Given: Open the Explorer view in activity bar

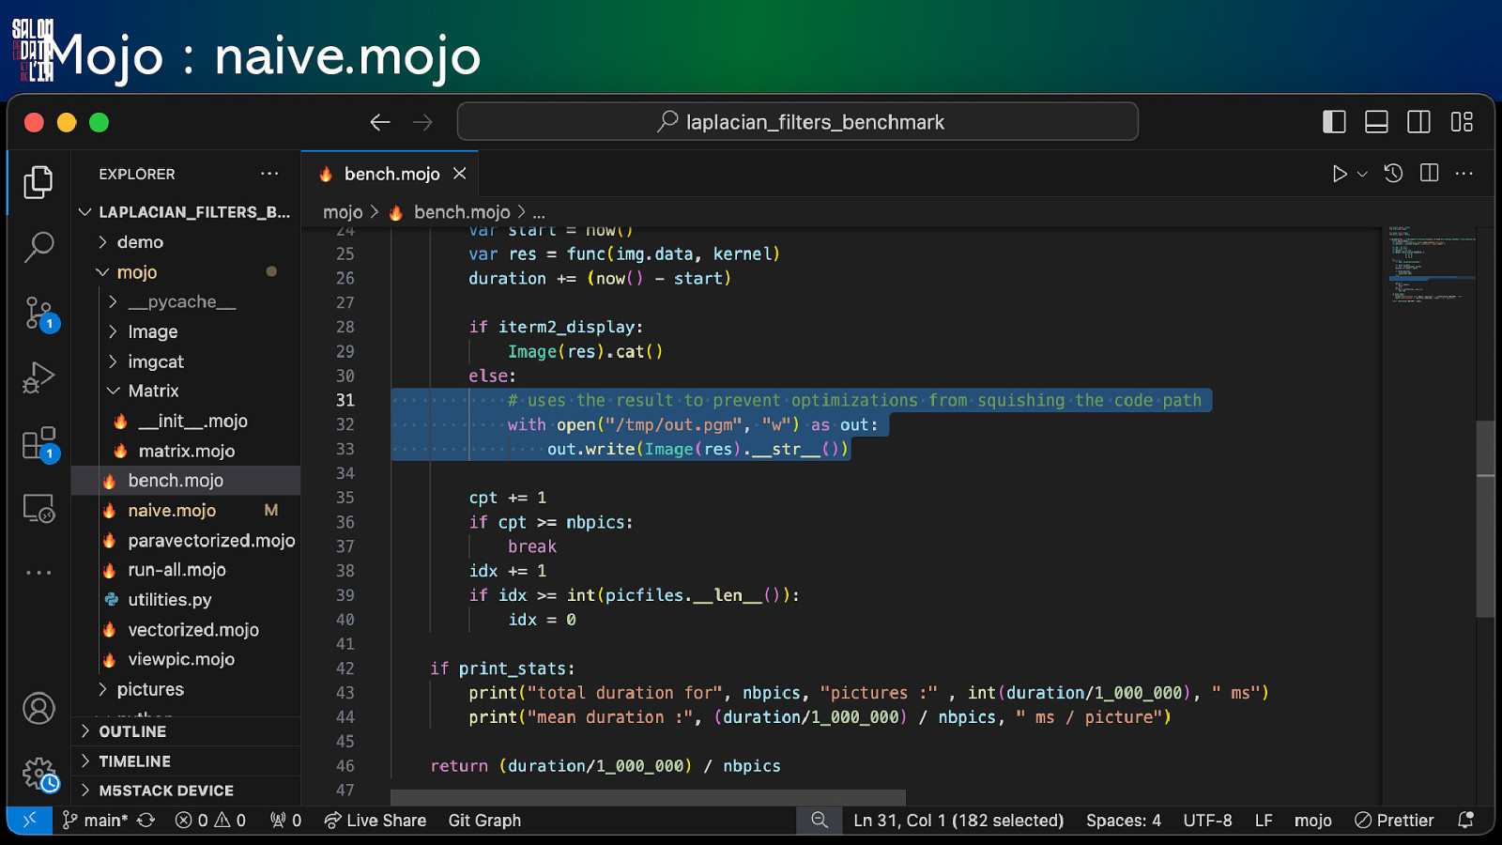Looking at the screenshot, I should 38,182.
